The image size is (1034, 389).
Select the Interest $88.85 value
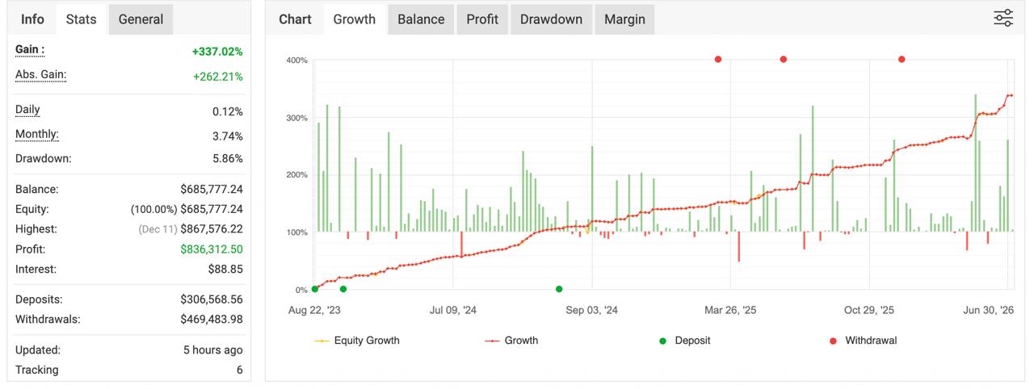click(x=225, y=270)
